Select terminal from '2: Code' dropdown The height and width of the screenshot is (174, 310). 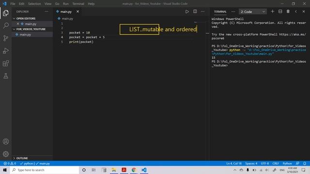coord(253,12)
